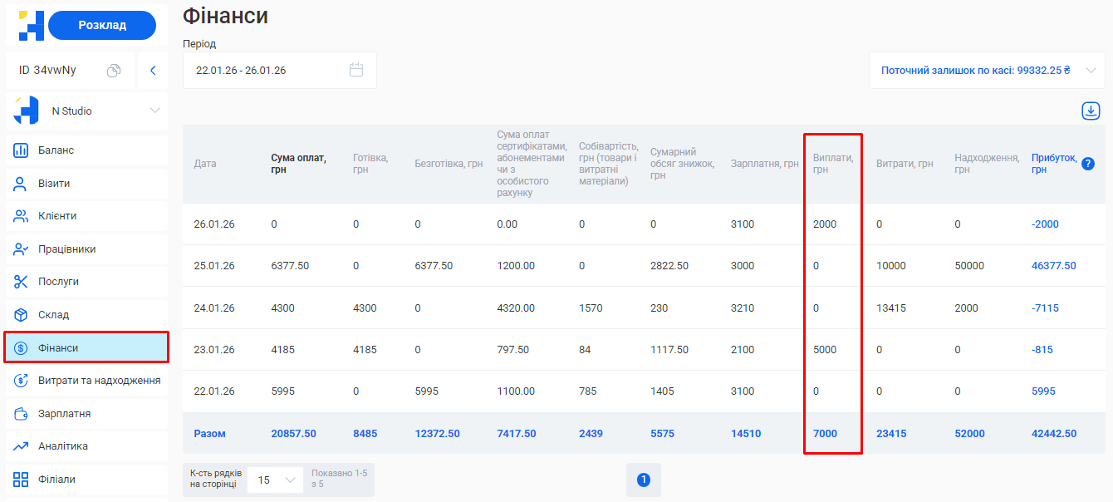Image resolution: width=1113 pixels, height=502 pixels.
Task: Open rows per page dropdown
Action: pyautogui.click(x=275, y=480)
